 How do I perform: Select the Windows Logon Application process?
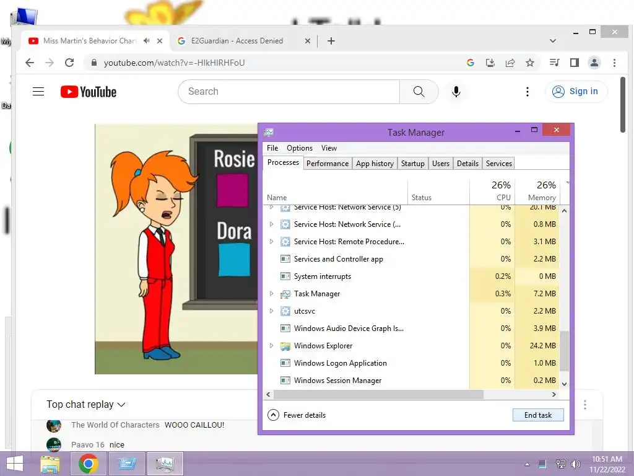[411, 363]
